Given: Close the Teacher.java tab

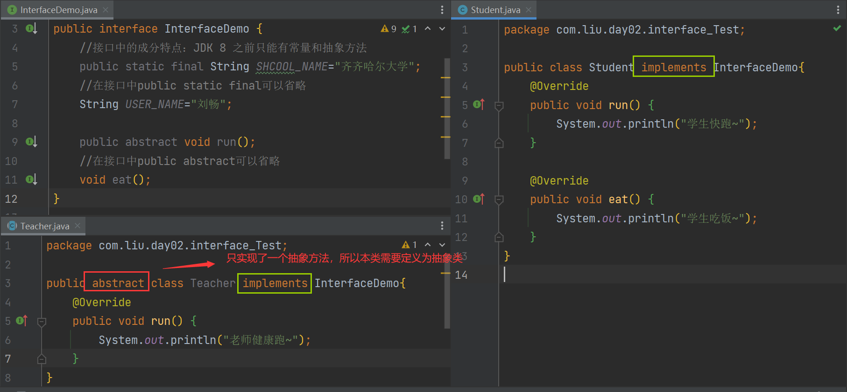Looking at the screenshot, I should click(78, 226).
